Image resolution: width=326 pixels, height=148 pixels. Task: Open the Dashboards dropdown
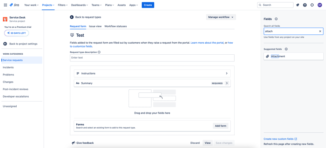79,5
